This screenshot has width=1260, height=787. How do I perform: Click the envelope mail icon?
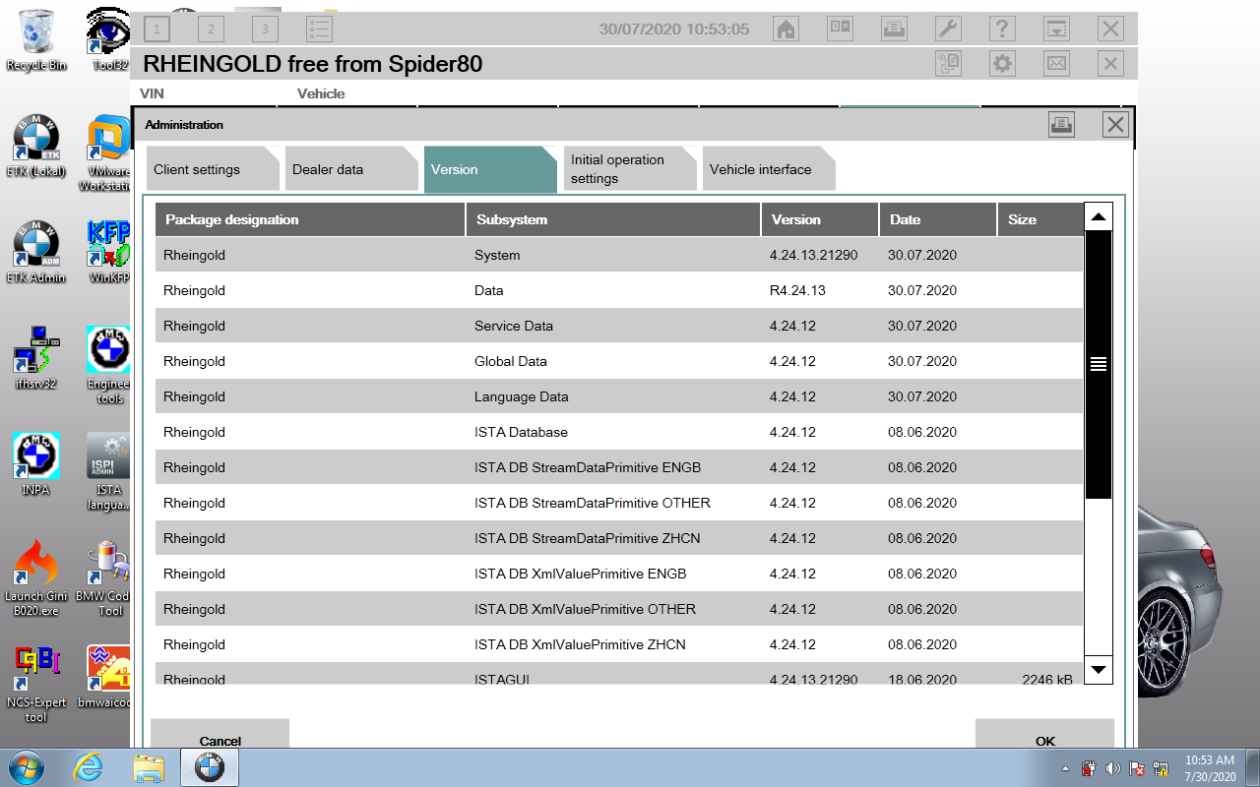1056,63
